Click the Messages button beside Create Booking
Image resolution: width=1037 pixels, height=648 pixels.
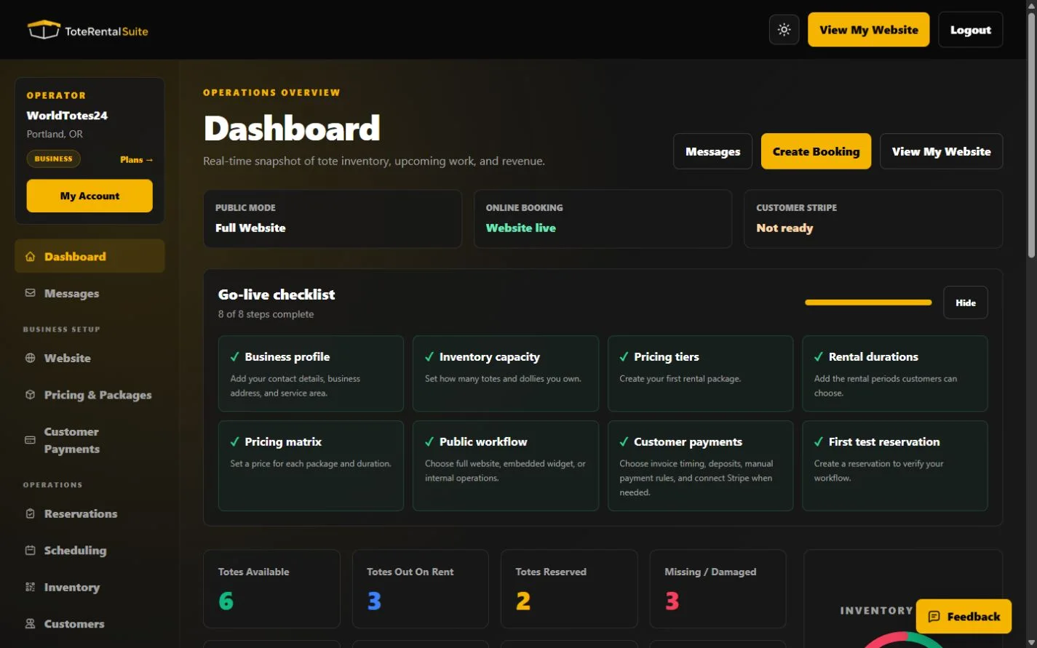point(712,151)
